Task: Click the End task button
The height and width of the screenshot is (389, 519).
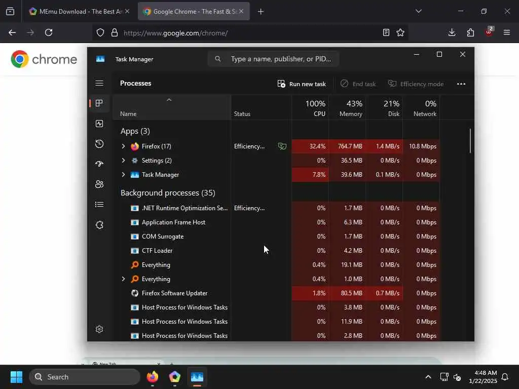Action: [x=358, y=84]
